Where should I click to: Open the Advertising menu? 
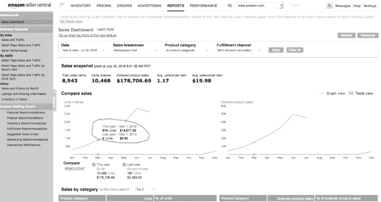tap(149, 5)
